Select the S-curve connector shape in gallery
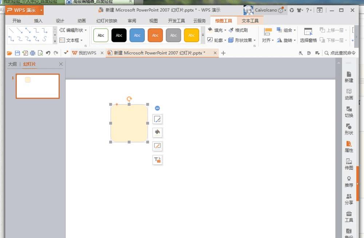 (x=44, y=39)
